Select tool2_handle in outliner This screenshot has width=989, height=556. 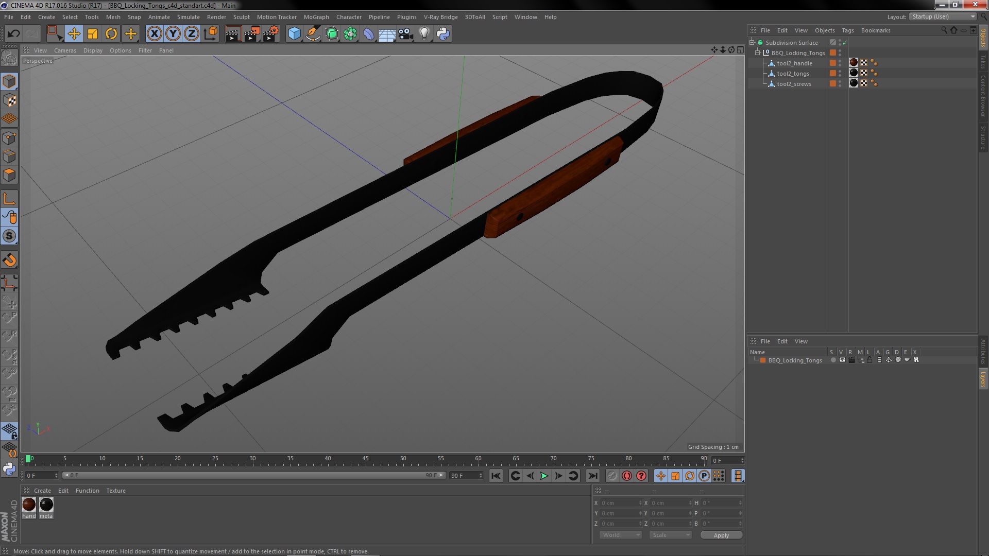[795, 62]
